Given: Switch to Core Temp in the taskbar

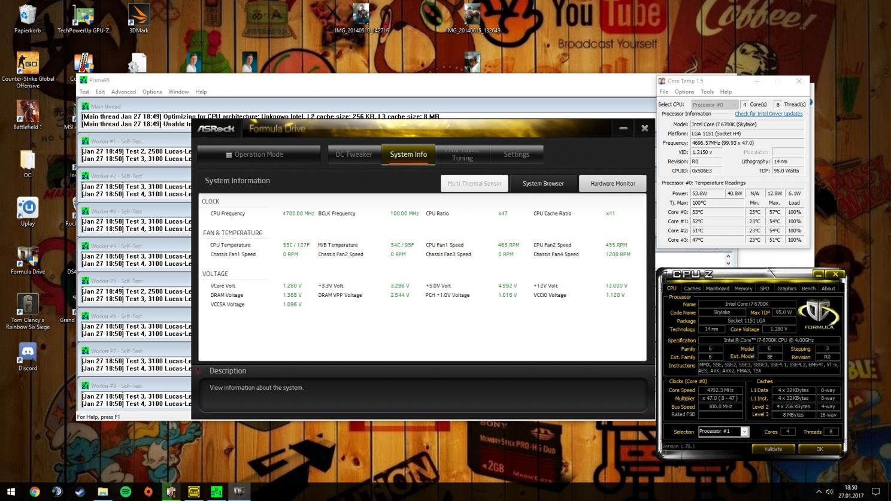Looking at the screenshot, I should (171, 491).
